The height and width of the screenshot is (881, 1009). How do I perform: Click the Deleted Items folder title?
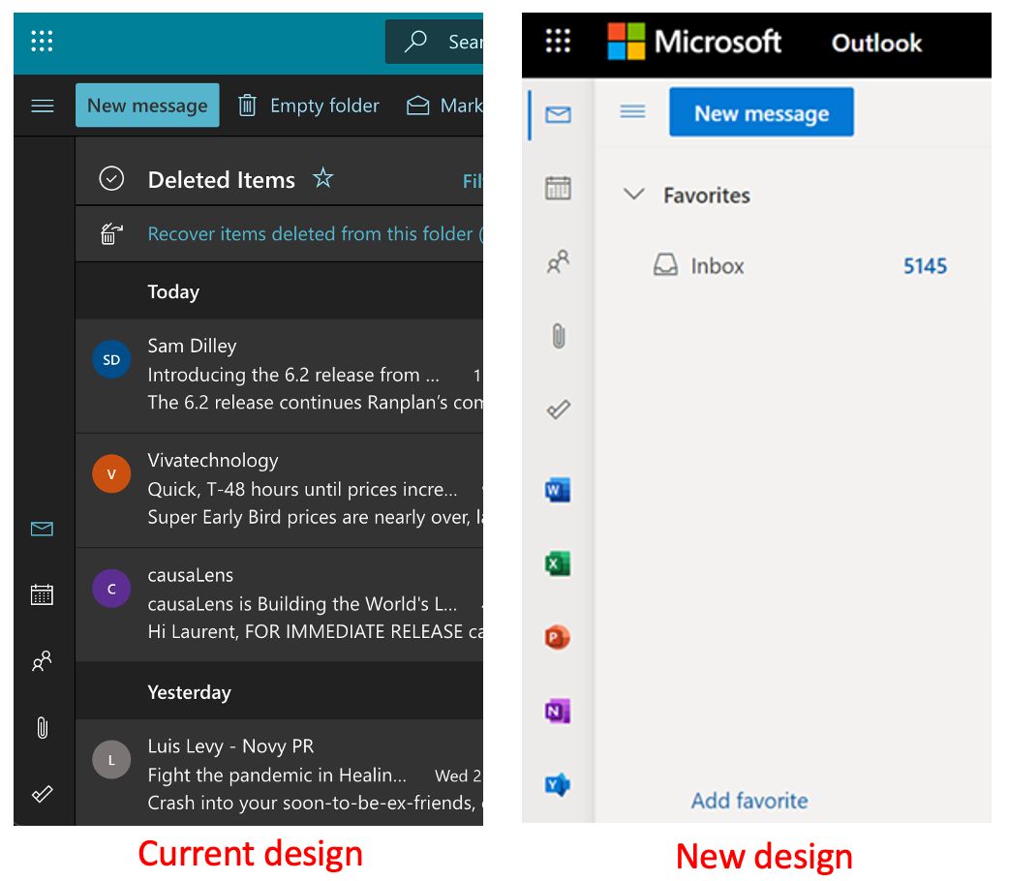(222, 180)
